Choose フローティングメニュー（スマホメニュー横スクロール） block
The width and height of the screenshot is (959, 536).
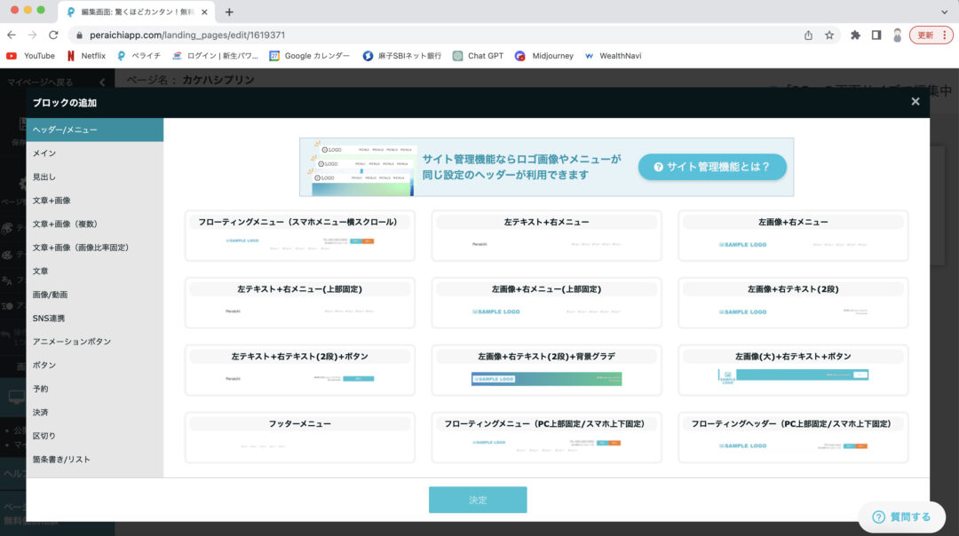click(300, 236)
